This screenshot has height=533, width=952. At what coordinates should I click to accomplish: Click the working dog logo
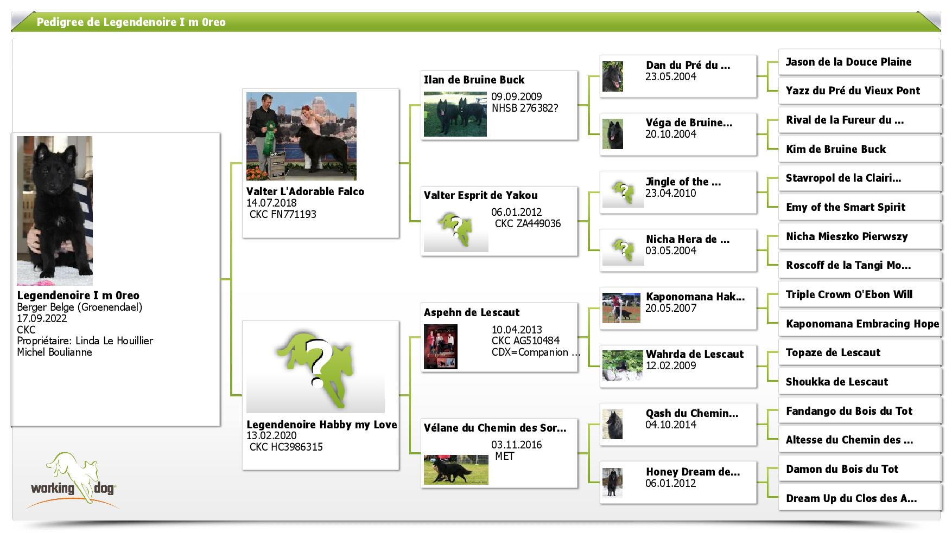point(73,480)
